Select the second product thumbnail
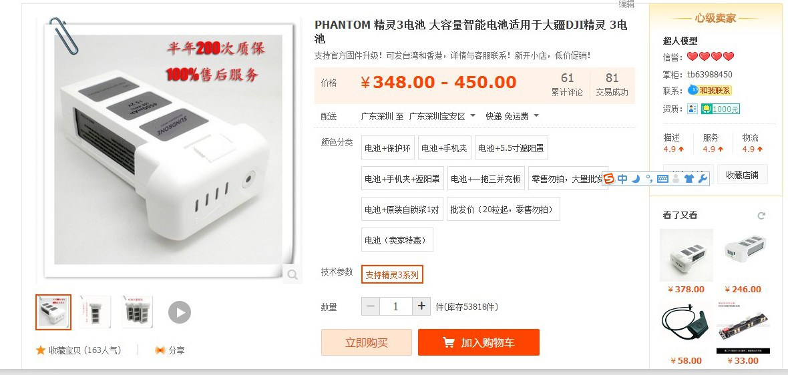Image resolution: width=788 pixels, height=375 pixels. (95, 312)
